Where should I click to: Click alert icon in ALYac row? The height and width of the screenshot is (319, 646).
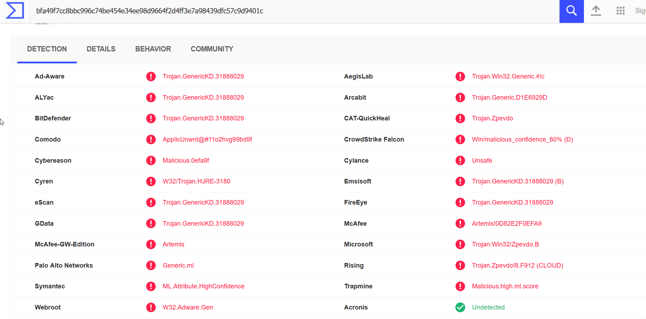tap(151, 98)
